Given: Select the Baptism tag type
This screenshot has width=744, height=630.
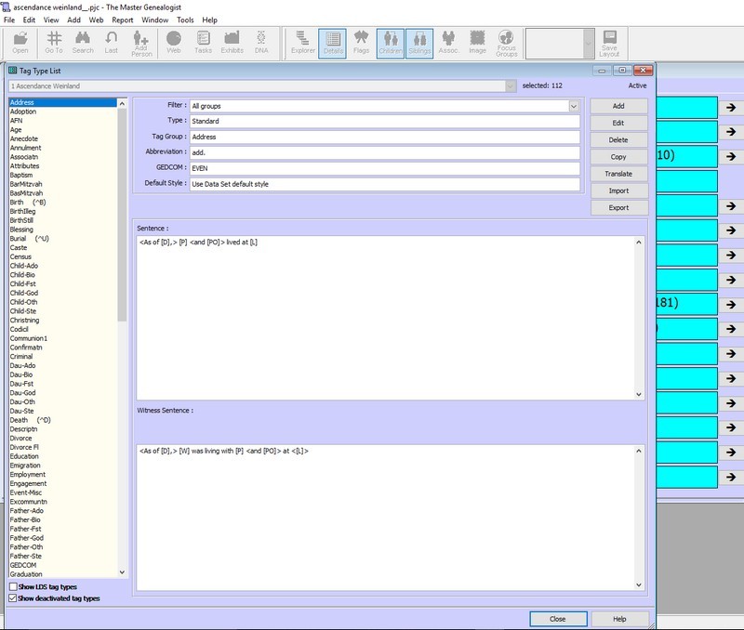Looking at the screenshot, I should click(x=21, y=175).
